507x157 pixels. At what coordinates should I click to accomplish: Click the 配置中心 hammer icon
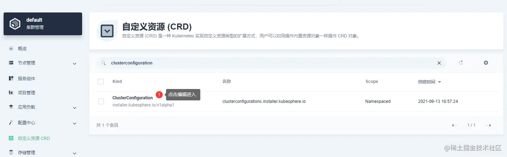tap(11, 122)
